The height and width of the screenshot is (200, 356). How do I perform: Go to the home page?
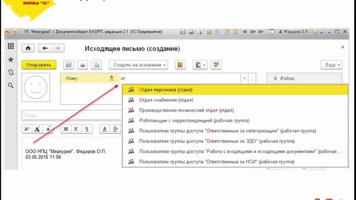pos(28,48)
